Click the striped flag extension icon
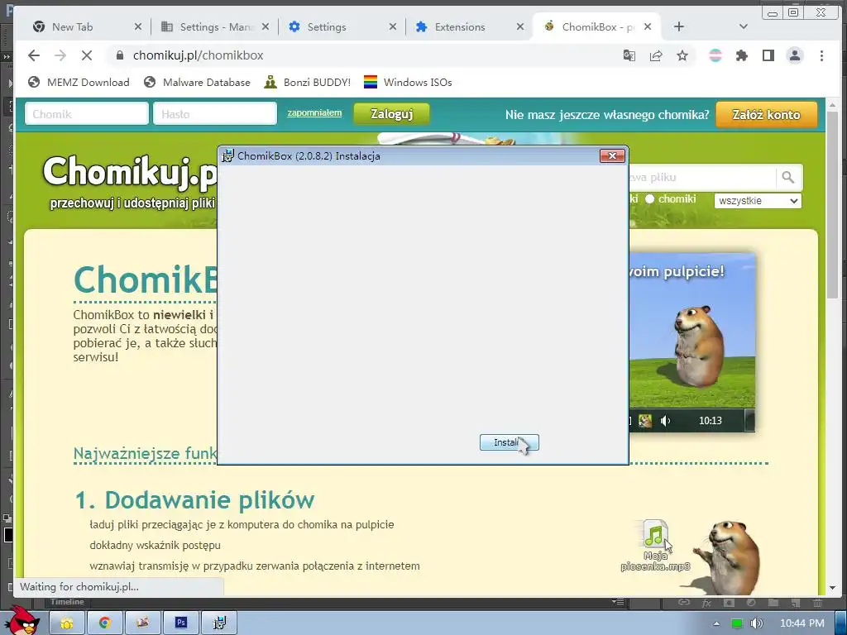Viewport: 847px width, 635px height. [x=715, y=55]
